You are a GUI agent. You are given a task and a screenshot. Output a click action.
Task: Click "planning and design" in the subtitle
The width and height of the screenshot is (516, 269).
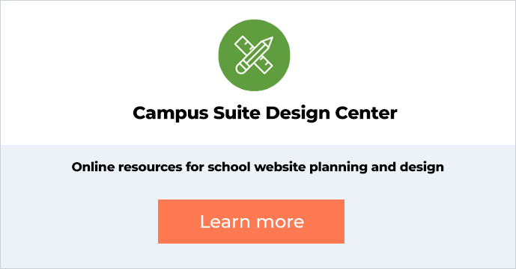(377, 167)
